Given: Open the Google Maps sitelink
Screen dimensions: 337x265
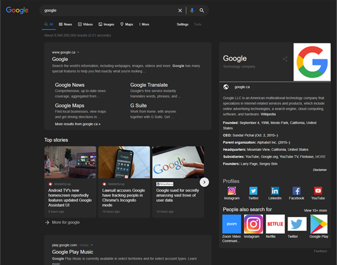Looking at the screenshot, I should click(70, 106).
